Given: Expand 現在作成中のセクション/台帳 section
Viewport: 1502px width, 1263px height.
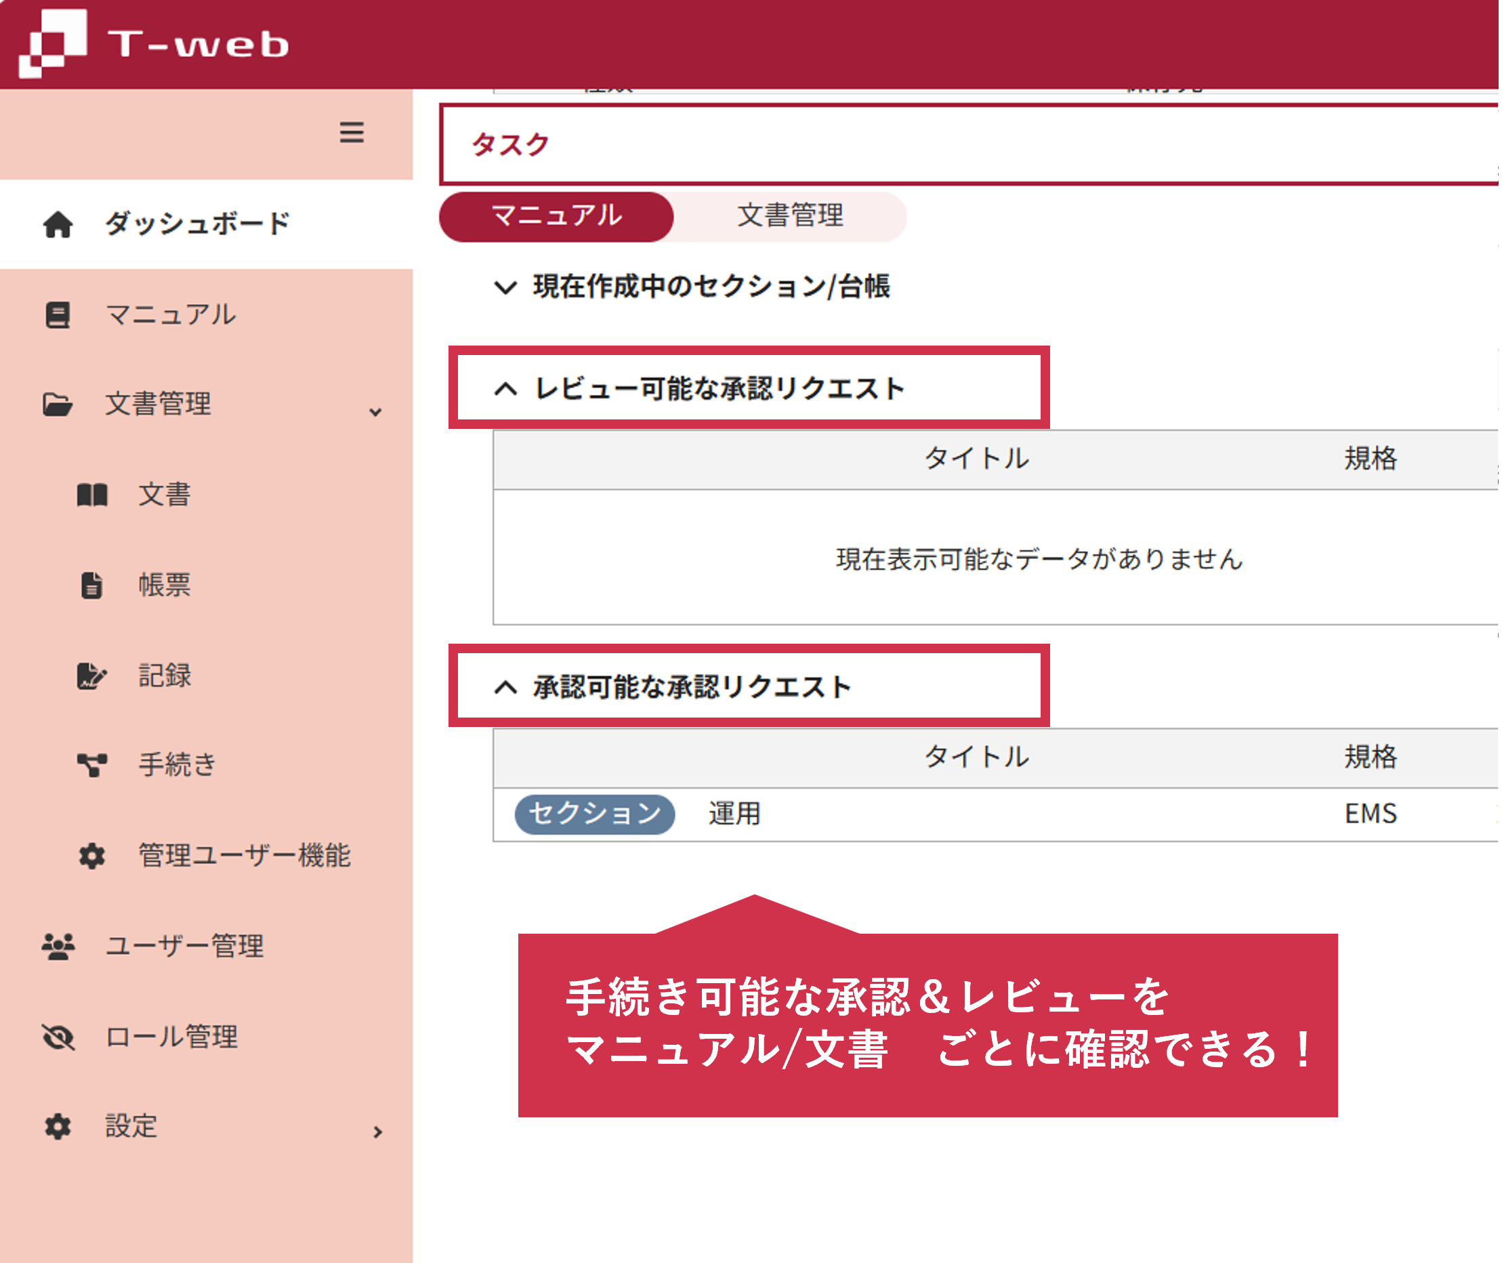Looking at the screenshot, I should coord(505,288).
